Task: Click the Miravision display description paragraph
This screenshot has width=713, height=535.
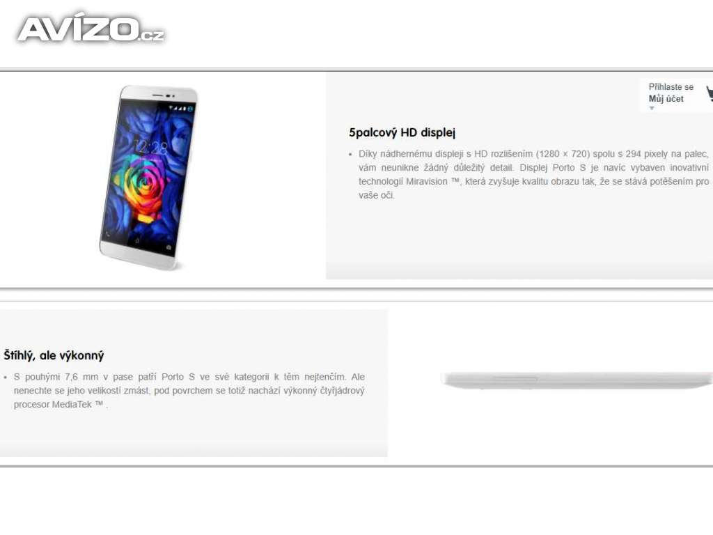Action: pos(533,175)
